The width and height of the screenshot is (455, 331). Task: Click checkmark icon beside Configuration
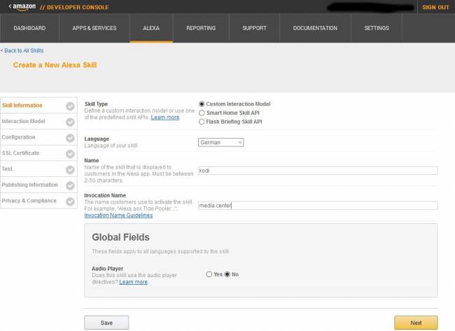click(x=70, y=138)
